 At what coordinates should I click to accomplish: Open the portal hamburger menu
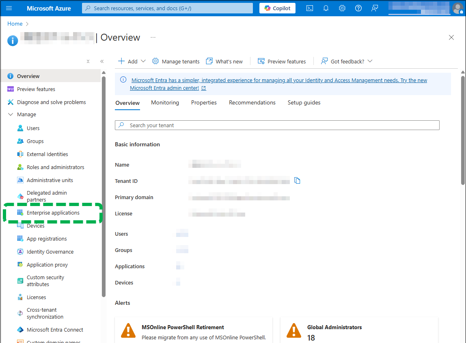pyautogui.click(x=9, y=8)
